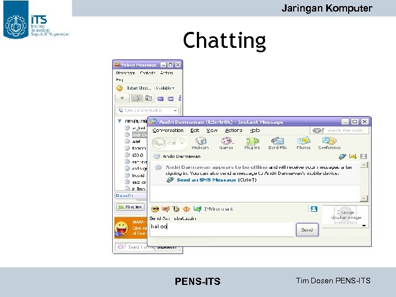The width and height of the screenshot is (396, 297).
Task: Maximize the Instant Message window
Action: tap(355, 122)
